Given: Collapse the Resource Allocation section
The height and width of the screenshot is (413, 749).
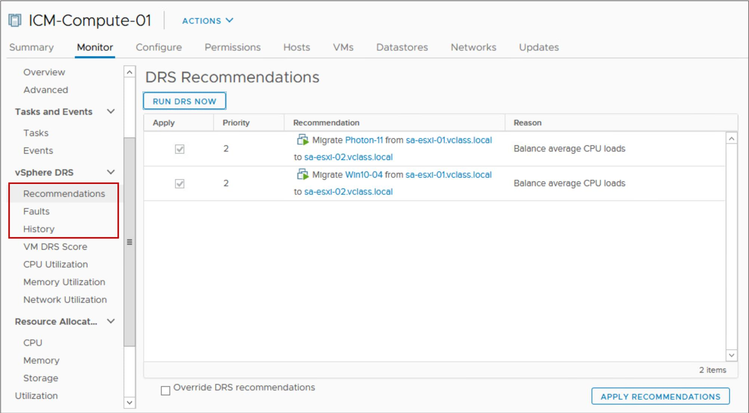Looking at the screenshot, I should (111, 321).
